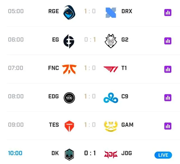Click the T1 red logo
This screenshot has height=164, width=180.
click(x=111, y=68)
